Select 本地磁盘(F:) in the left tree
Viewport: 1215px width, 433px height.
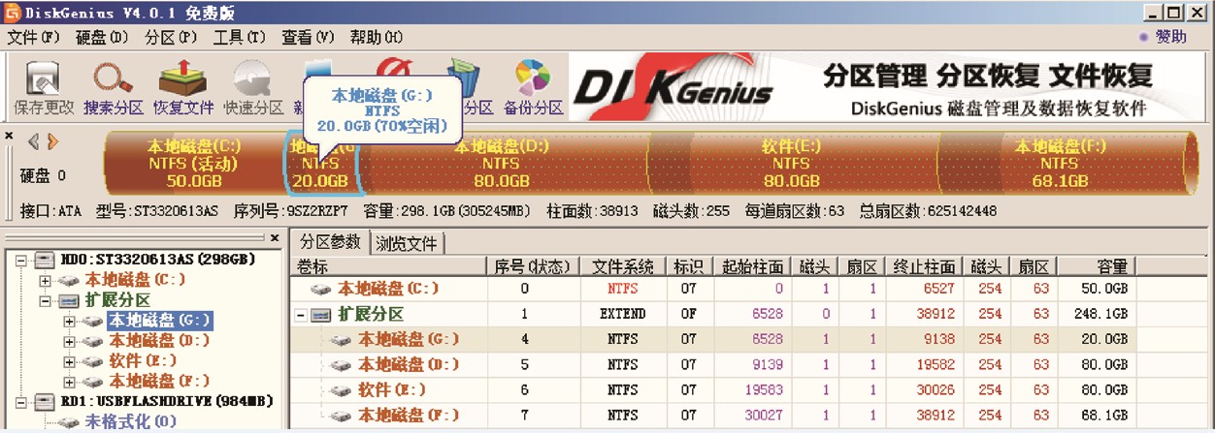pyautogui.click(x=159, y=381)
